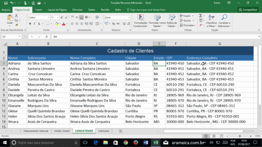Click the formula bar showing BA
The width and height of the screenshot is (262, 147).
click(156, 36)
